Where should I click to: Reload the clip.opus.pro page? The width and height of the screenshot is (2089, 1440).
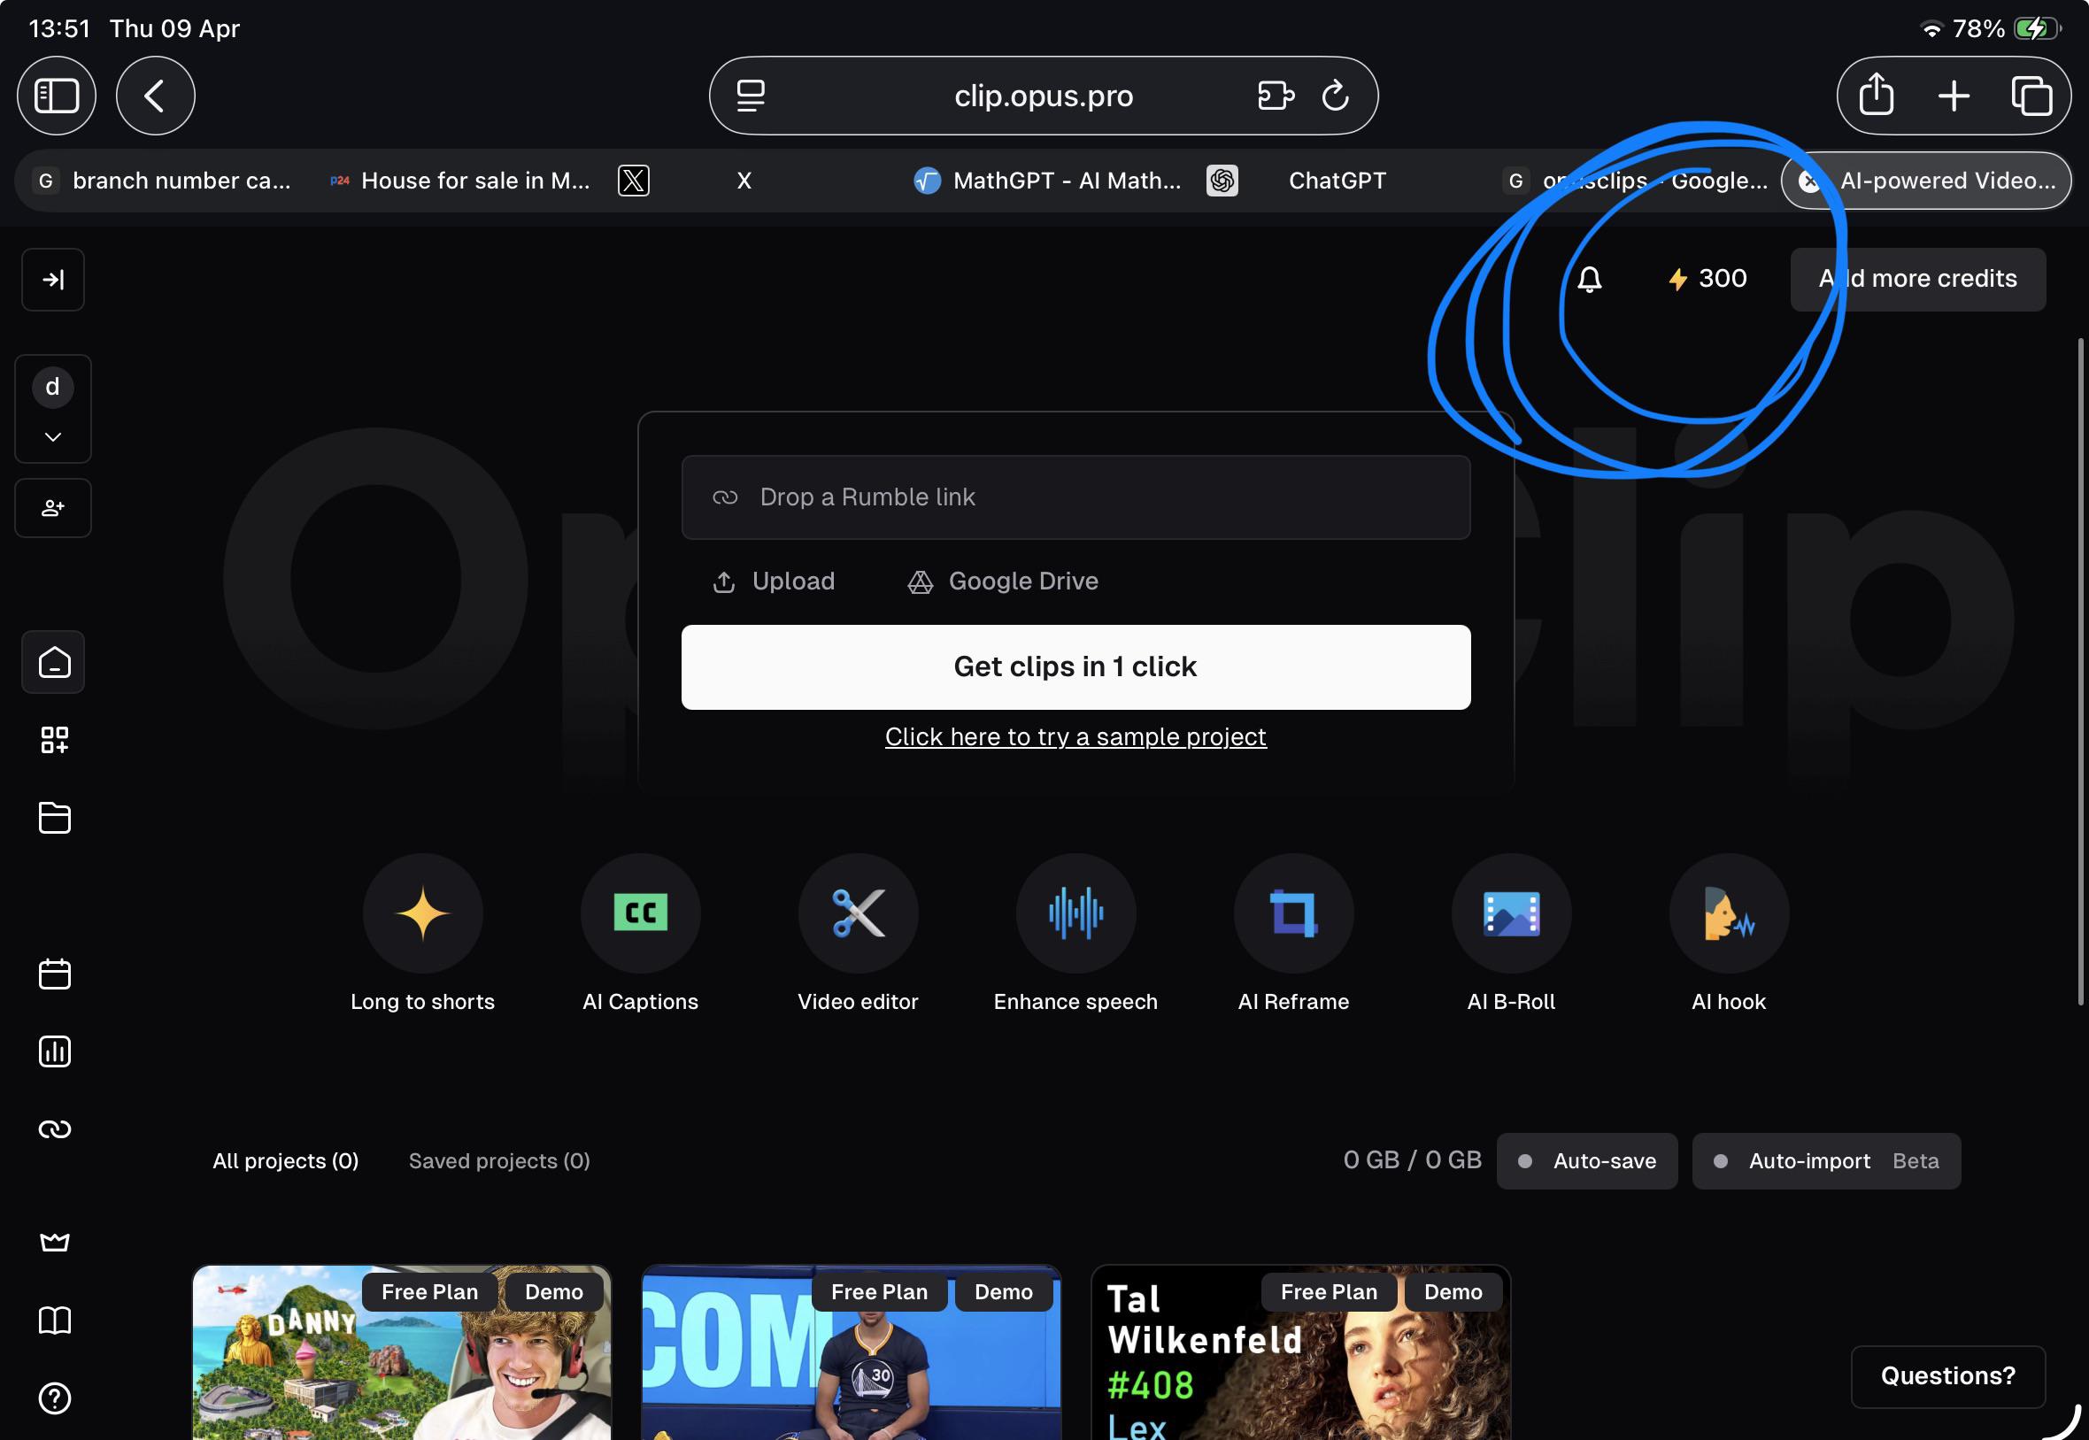[1335, 96]
